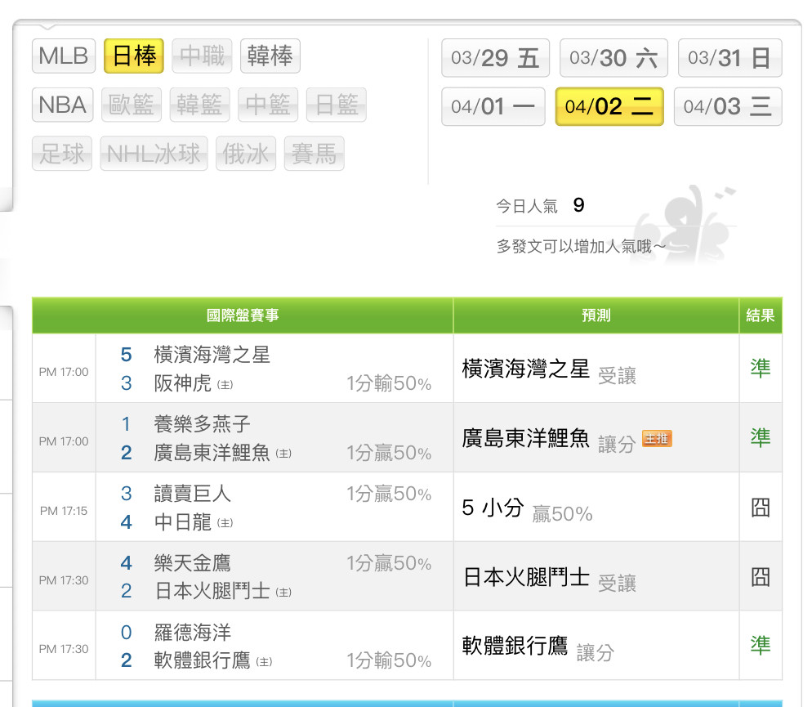812x707 pixels.
Task: Select the 5 小分 prediction entry
Action: (493, 508)
